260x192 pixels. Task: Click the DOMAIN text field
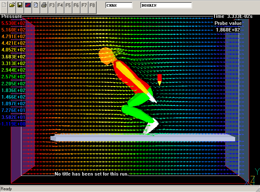[166, 6]
